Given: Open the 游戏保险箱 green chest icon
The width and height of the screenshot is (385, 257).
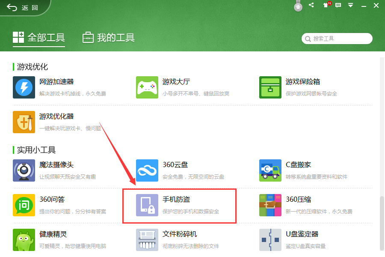Looking at the screenshot, I should (x=270, y=87).
